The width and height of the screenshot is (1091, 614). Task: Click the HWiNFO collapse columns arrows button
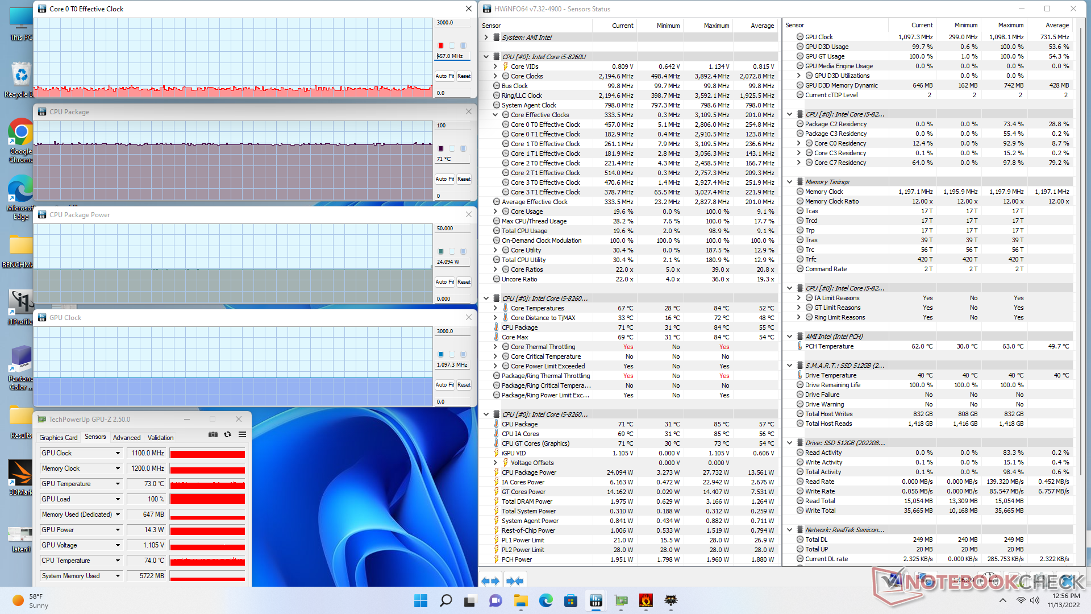(x=514, y=580)
